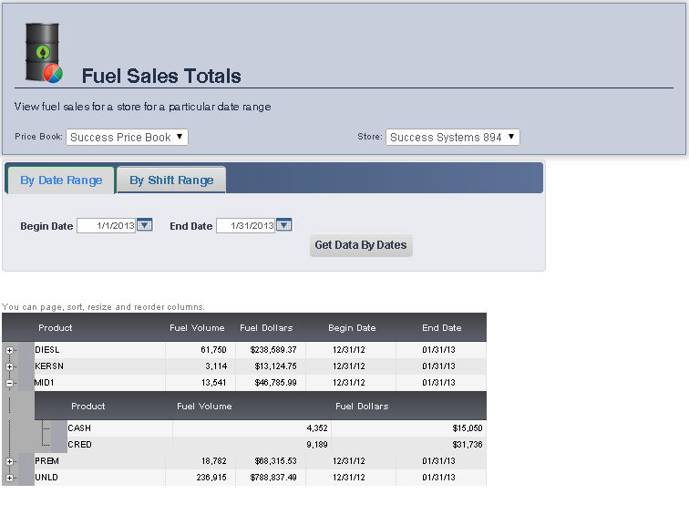Click the Get Data By Dates button
This screenshot has width=689, height=515.
361,245
